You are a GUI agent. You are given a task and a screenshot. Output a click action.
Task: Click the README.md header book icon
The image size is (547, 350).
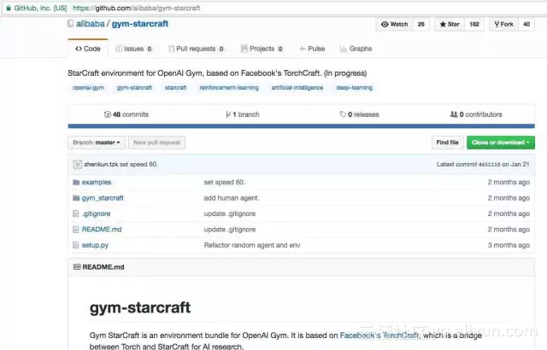[77, 266]
